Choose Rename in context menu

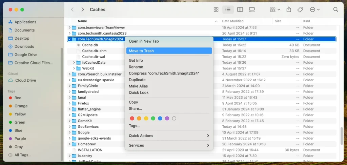click(169, 67)
